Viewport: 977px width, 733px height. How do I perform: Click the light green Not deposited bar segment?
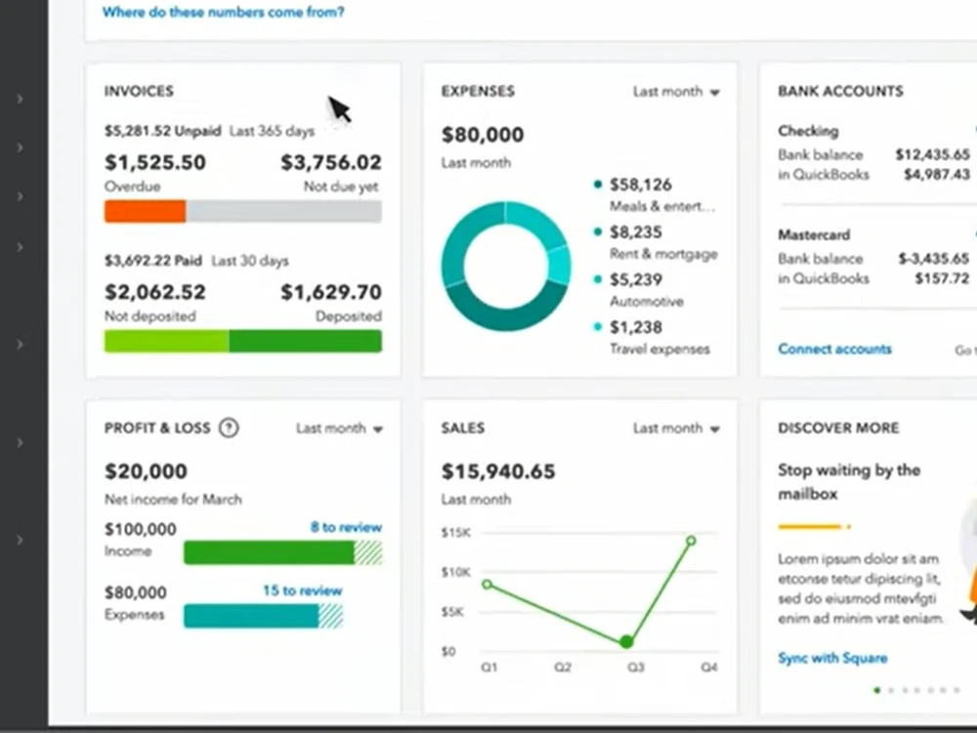166,341
